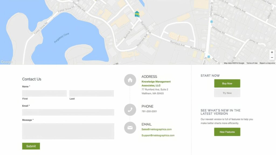The width and height of the screenshot is (276, 155).
Task: Click the Purgatory Cove label on map
Action: pos(62,38)
